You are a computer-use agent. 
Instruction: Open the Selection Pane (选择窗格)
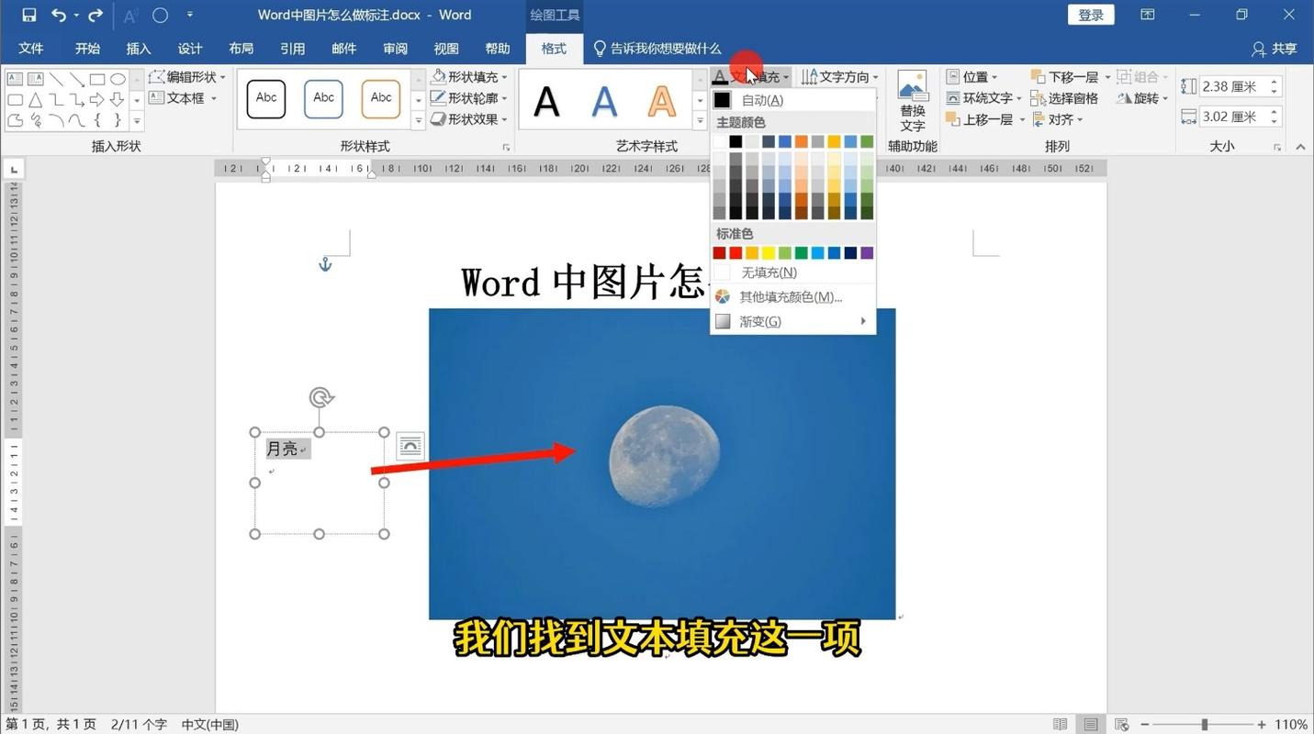click(1065, 98)
